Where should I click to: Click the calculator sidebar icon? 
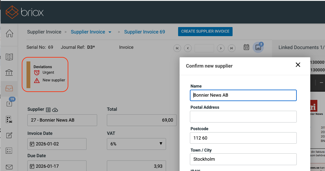[9, 151]
